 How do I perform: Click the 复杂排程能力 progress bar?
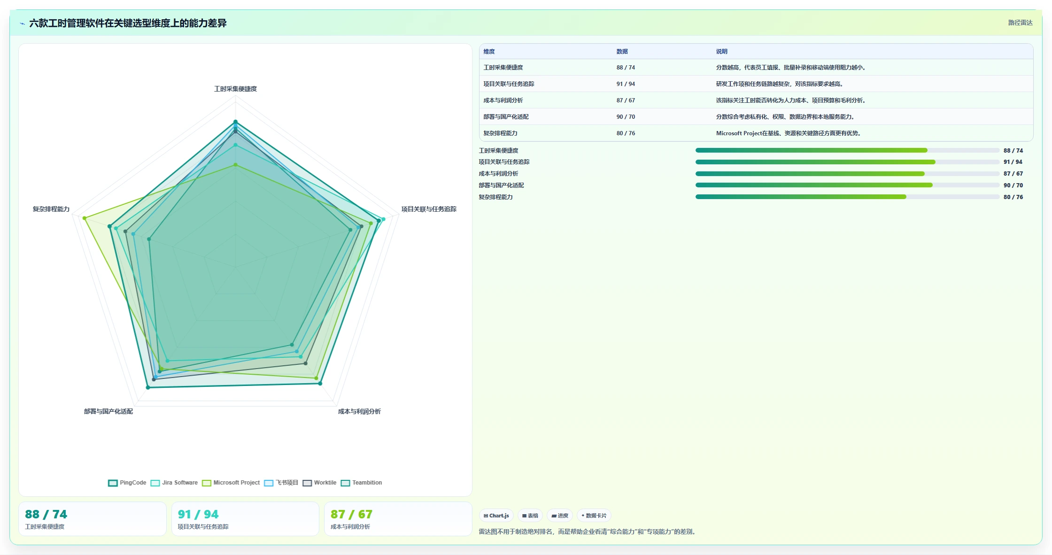(x=847, y=197)
